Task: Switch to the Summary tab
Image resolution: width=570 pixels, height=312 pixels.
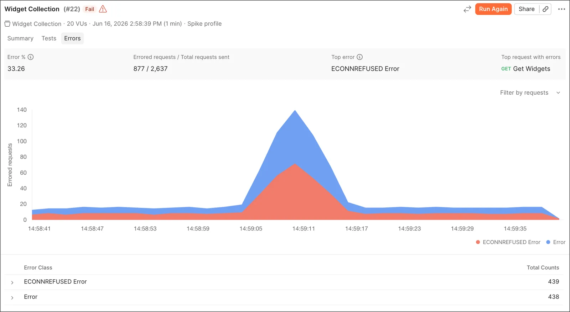Action: tap(20, 38)
